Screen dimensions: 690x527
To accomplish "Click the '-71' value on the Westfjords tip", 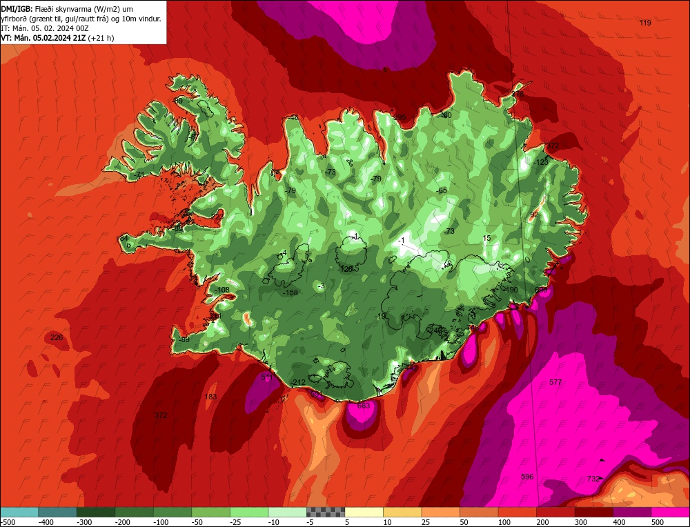I will point(139,175).
